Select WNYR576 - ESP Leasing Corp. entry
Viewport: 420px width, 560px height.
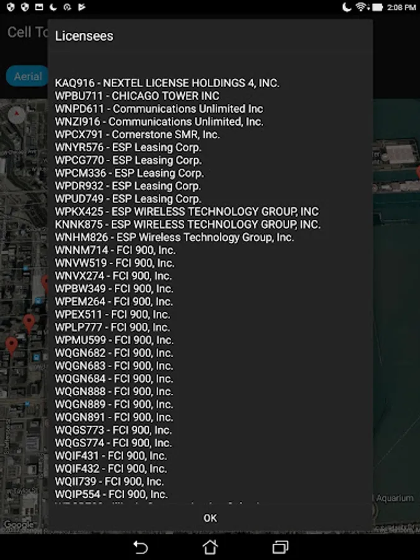coord(128,147)
